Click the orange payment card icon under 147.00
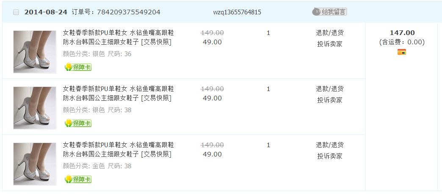The width and height of the screenshot is (442, 194). 401,52
